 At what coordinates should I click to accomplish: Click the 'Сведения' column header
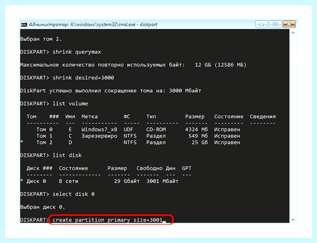point(263,116)
